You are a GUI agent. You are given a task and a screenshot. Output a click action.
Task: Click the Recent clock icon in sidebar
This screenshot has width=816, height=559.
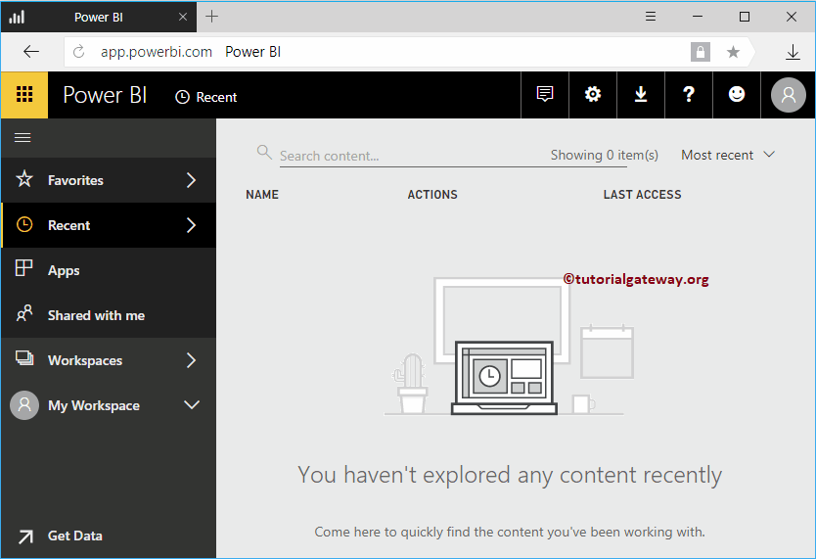click(x=23, y=224)
